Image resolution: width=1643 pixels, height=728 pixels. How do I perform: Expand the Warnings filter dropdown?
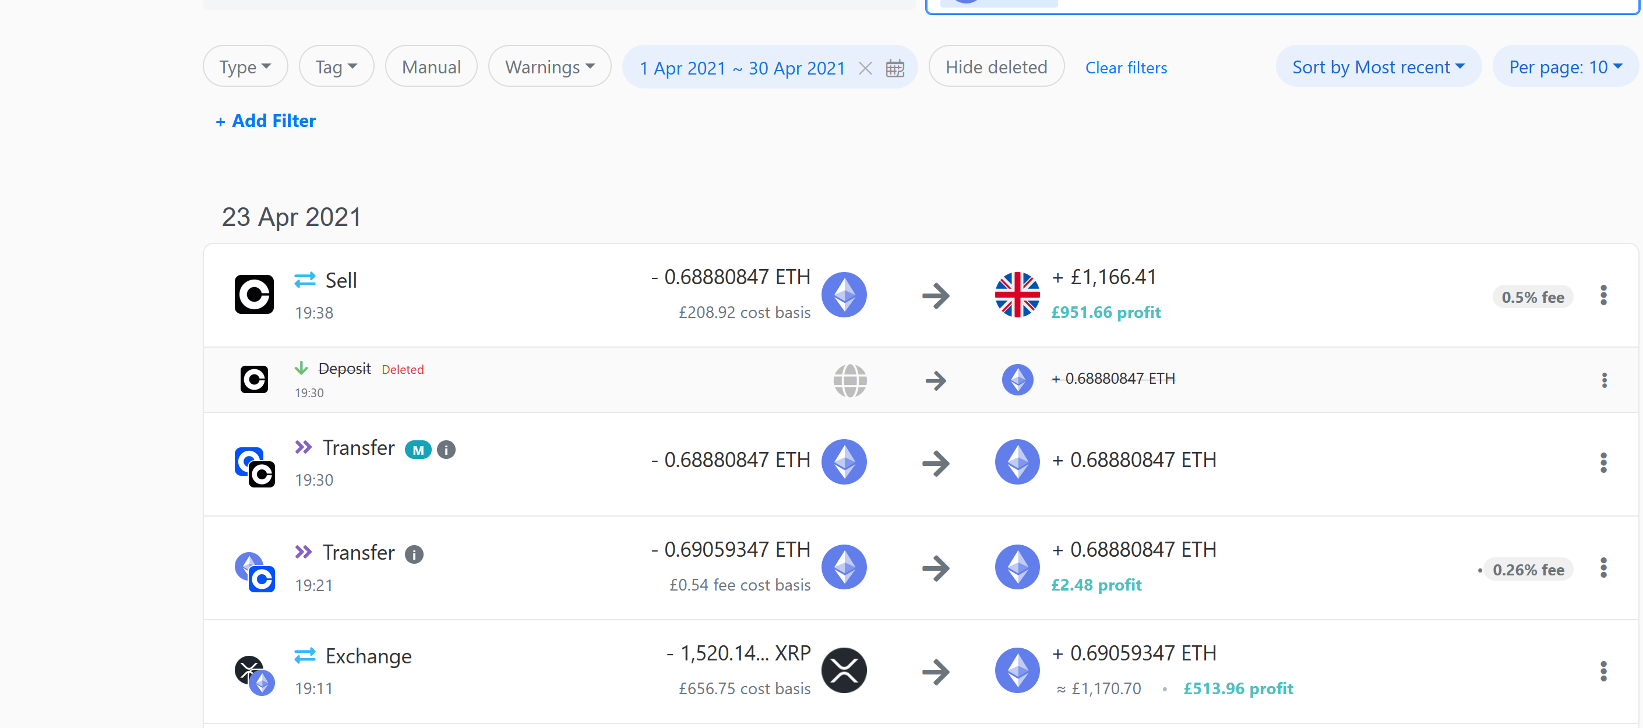click(x=549, y=66)
